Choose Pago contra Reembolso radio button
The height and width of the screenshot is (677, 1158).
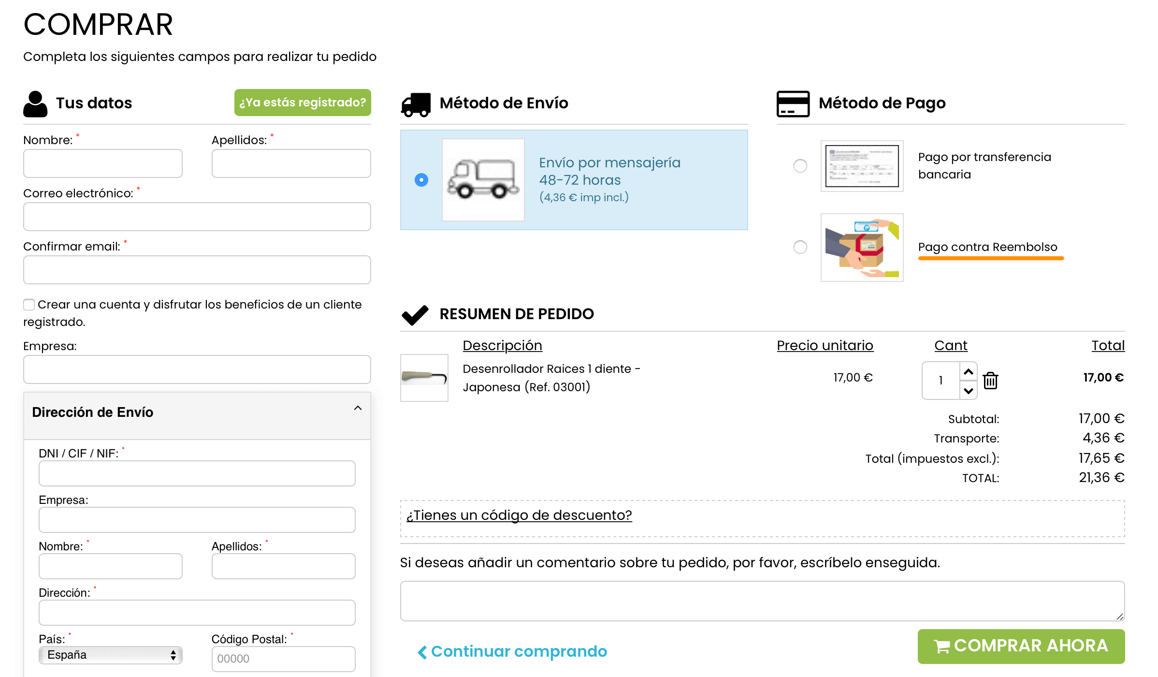click(x=800, y=247)
